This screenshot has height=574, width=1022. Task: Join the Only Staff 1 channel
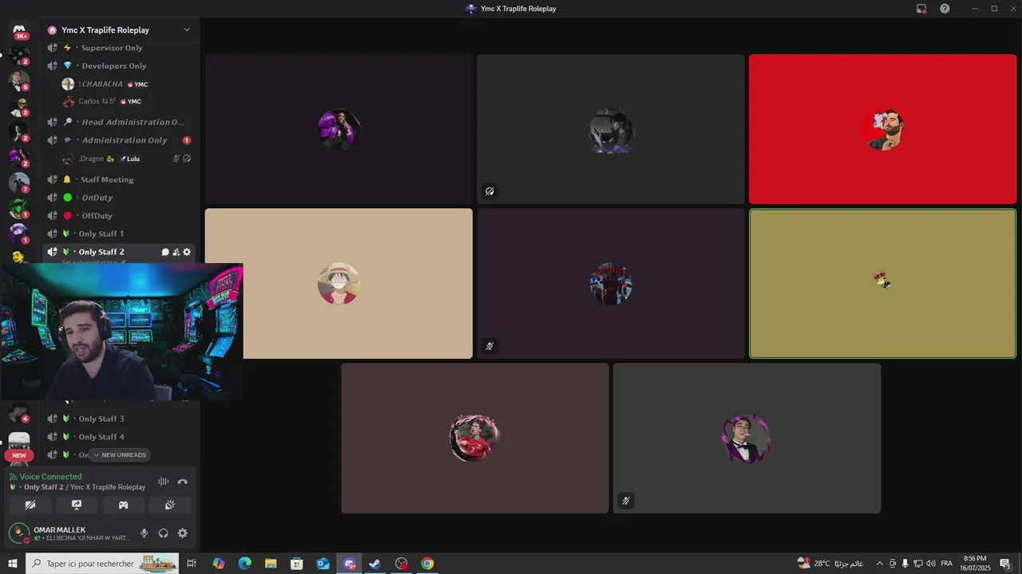[120, 234]
